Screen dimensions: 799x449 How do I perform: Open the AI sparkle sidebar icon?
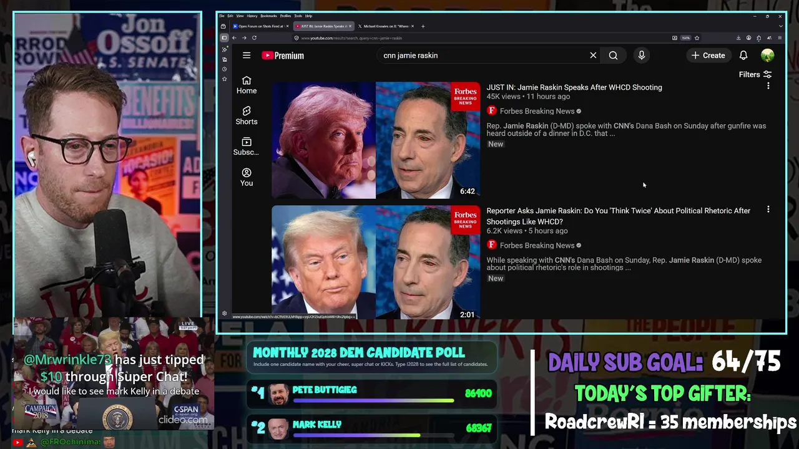click(x=224, y=49)
